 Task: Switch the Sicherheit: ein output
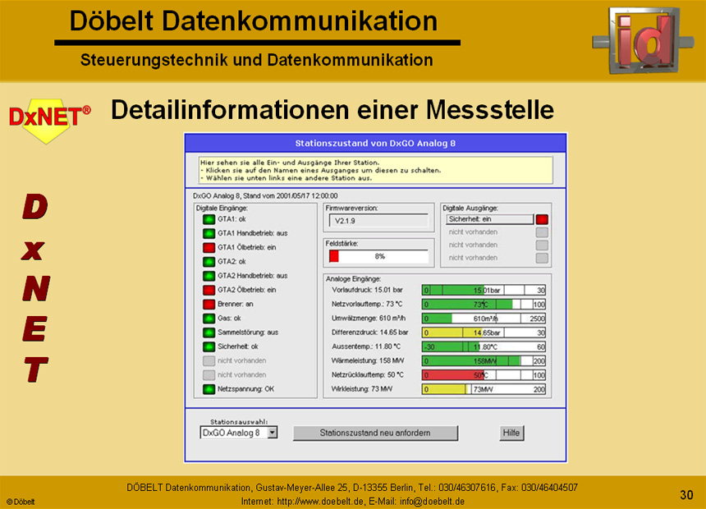pos(490,219)
